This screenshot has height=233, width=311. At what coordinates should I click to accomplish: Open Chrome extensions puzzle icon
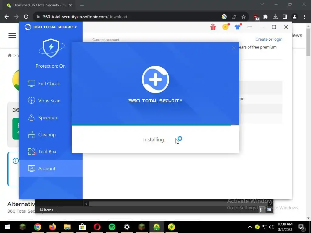coord(265,17)
